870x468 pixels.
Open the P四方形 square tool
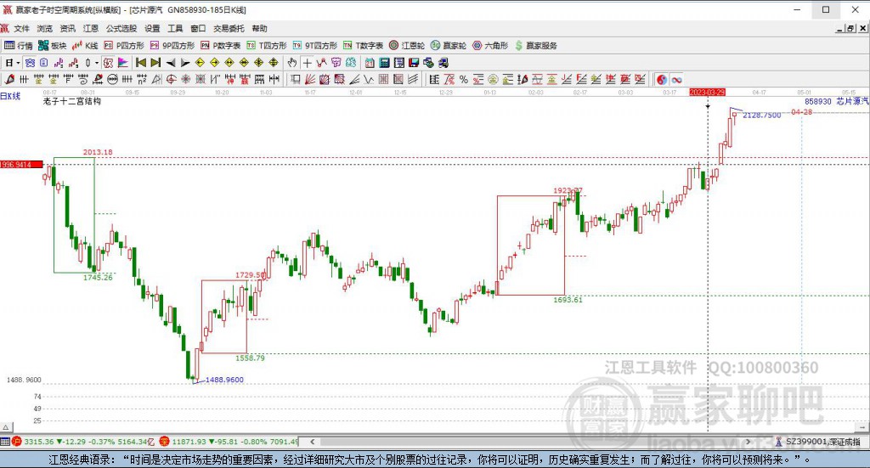(x=124, y=46)
